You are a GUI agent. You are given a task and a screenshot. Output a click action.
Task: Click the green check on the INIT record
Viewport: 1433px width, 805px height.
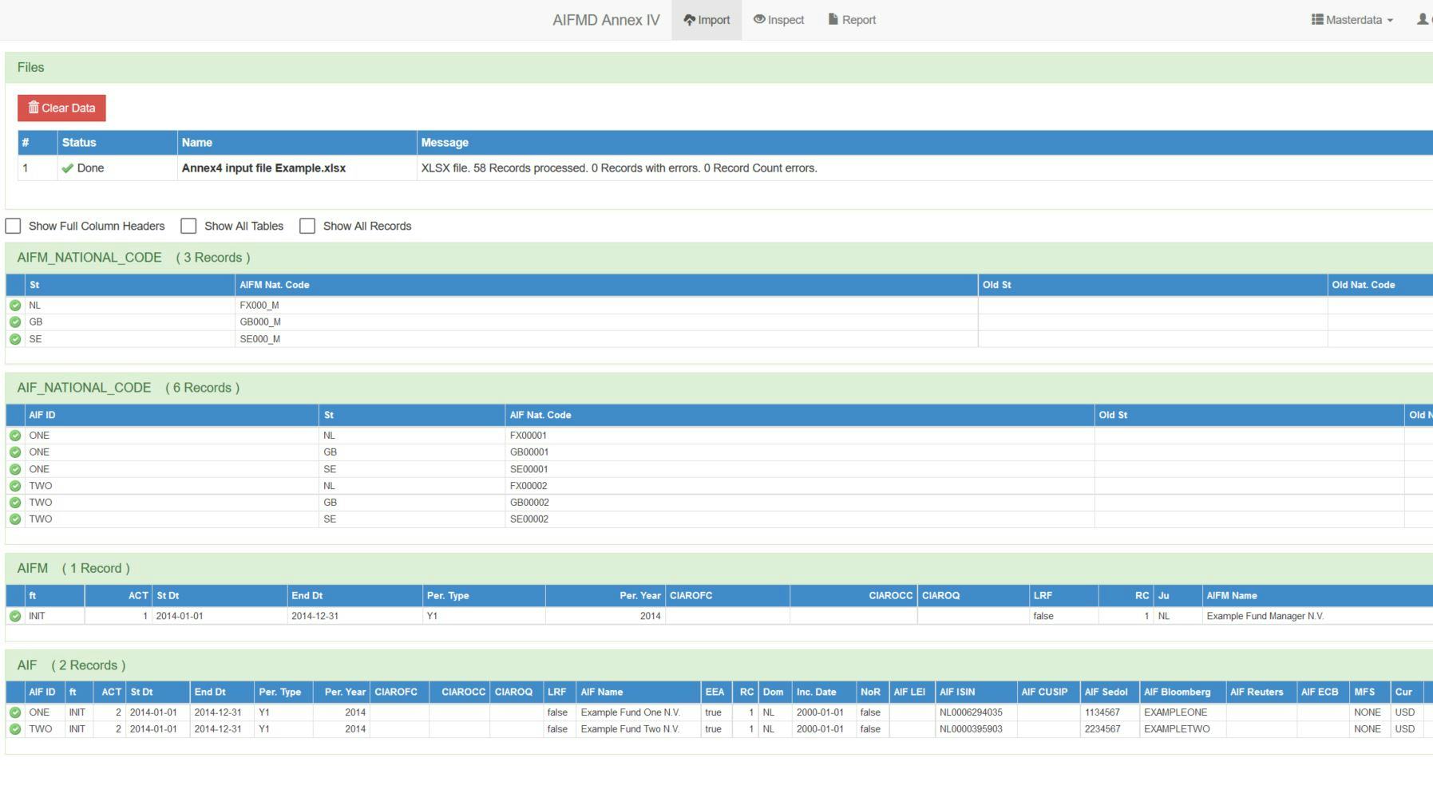coord(14,615)
